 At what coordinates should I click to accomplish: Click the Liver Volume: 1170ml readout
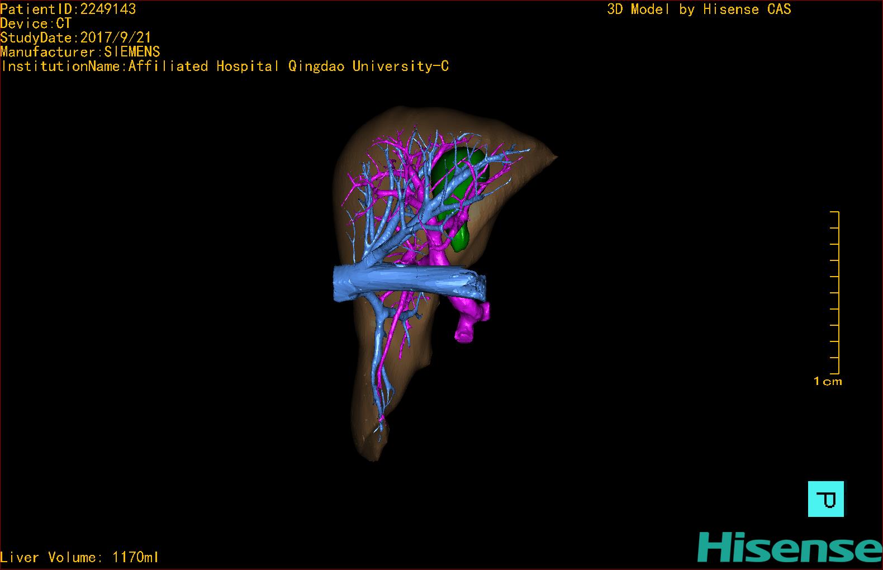(x=79, y=557)
